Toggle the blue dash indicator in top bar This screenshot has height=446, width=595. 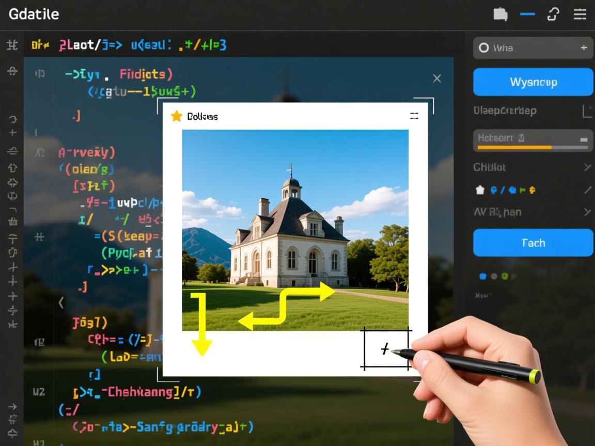tap(527, 14)
